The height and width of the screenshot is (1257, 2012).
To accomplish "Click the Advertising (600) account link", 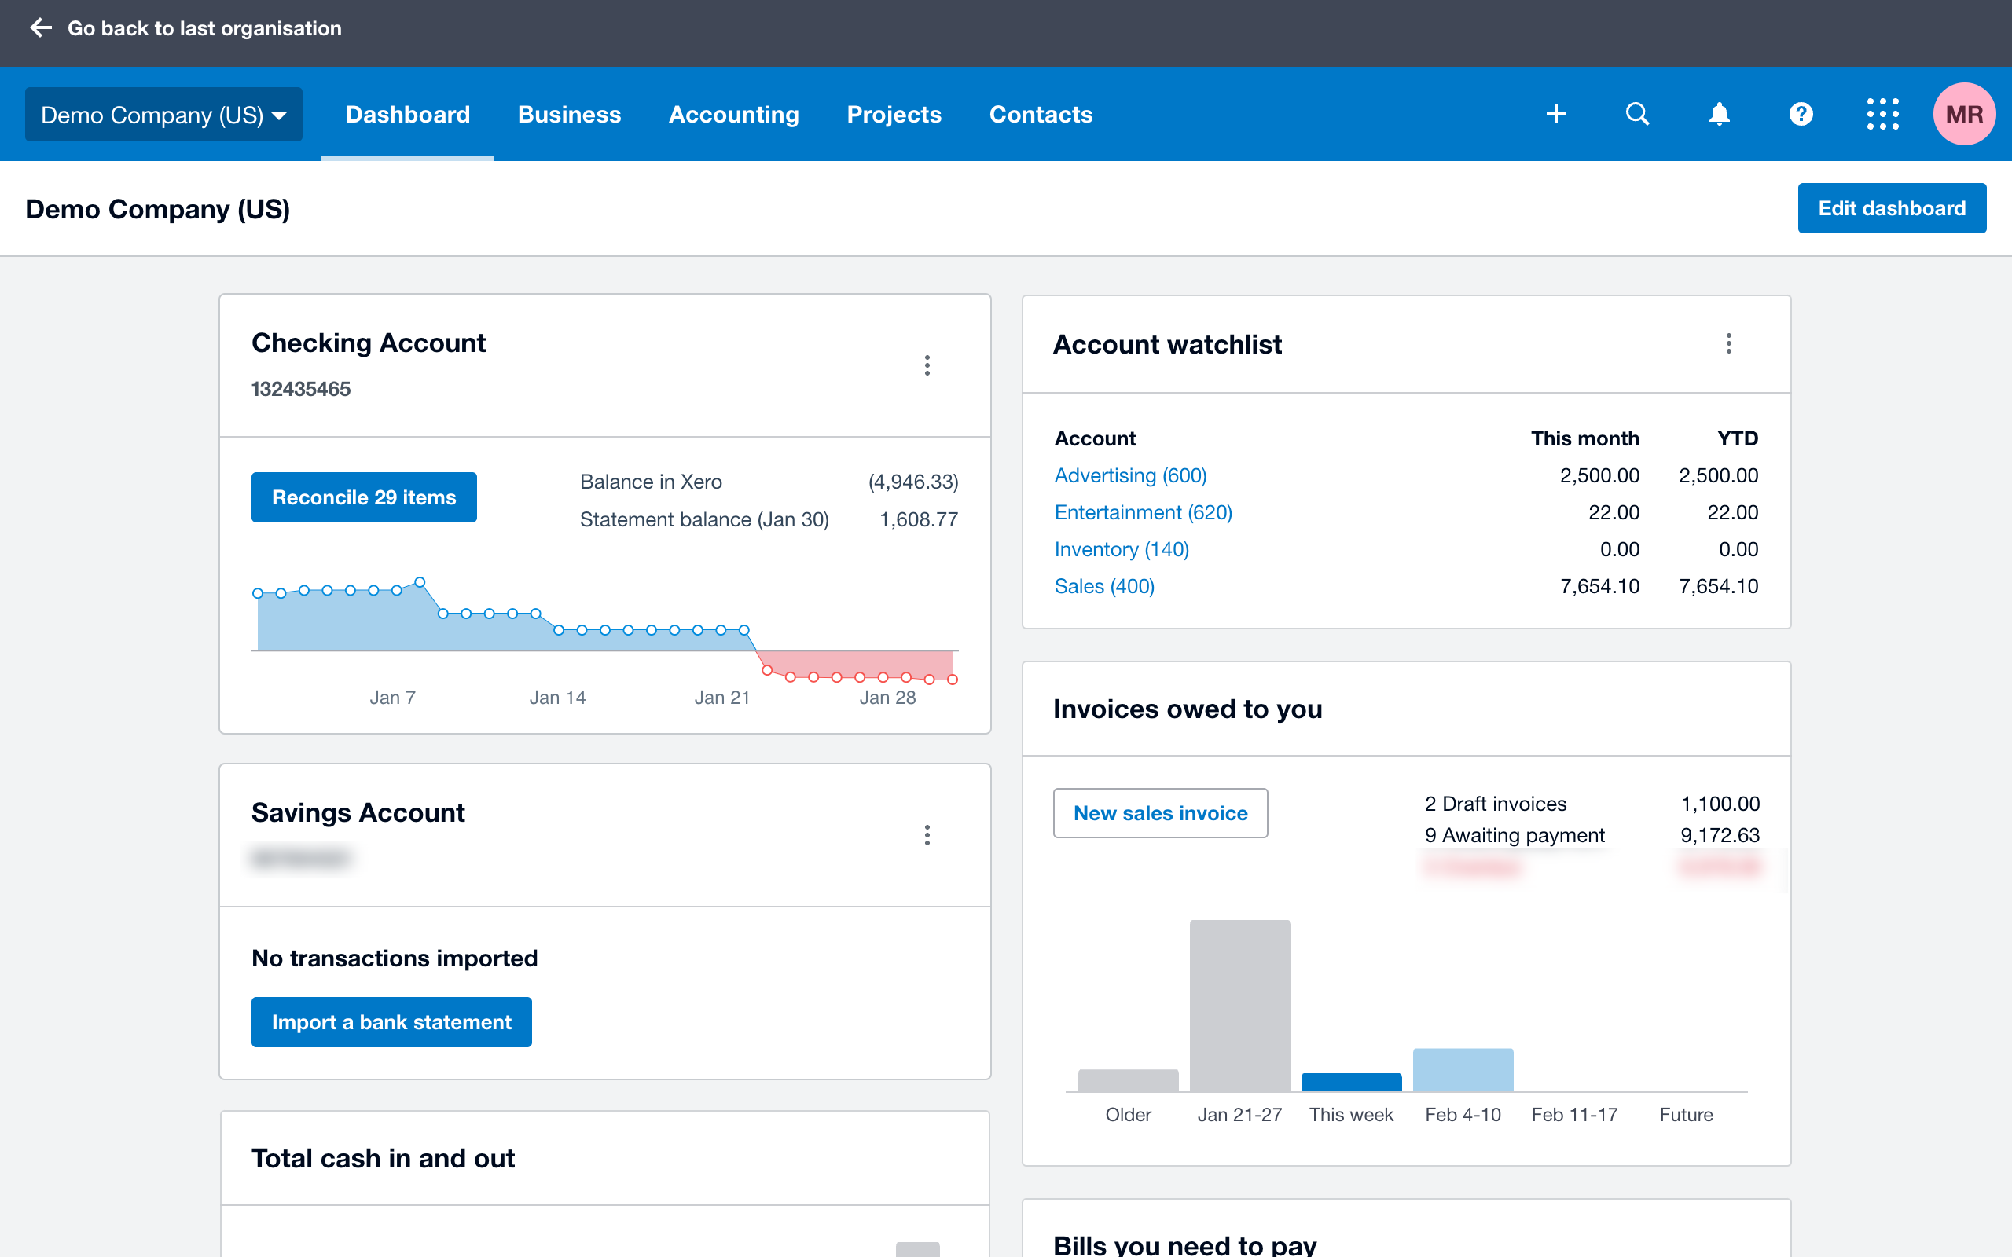I will pyautogui.click(x=1130, y=475).
